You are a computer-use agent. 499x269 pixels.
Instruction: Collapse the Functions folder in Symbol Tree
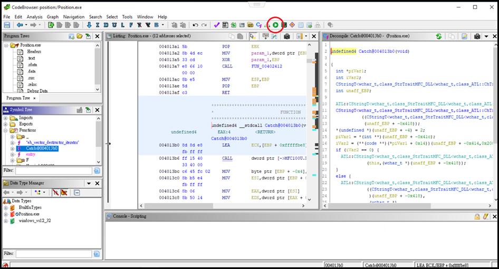[x=5, y=130]
